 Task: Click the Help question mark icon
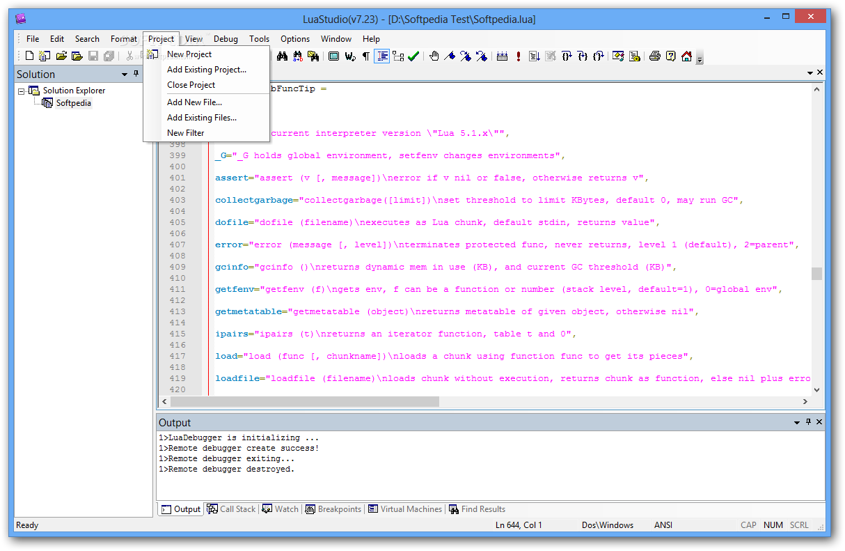point(671,56)
